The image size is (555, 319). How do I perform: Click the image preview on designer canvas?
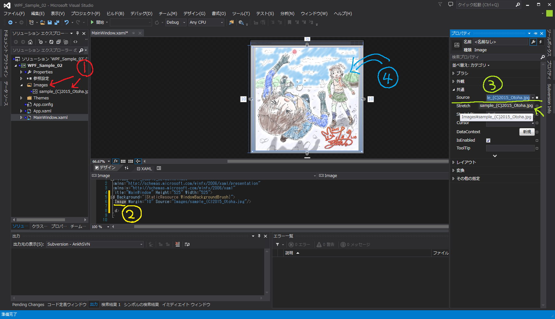click(307, 99)
